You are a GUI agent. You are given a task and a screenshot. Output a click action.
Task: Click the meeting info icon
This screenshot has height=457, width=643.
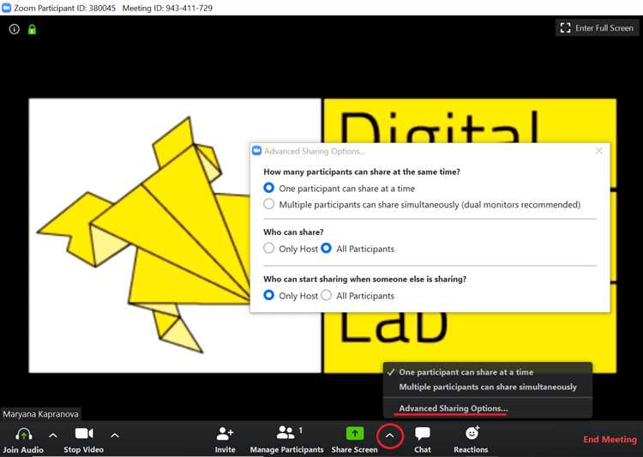[15, 29]
